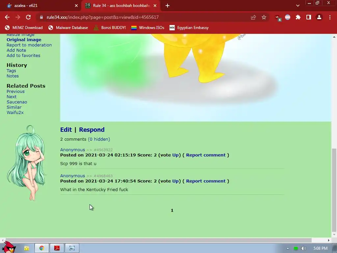The width and height of the screenshot is (337, 253).
Task: Open the Adobe Reader taskbar icon
Action: 57,248
